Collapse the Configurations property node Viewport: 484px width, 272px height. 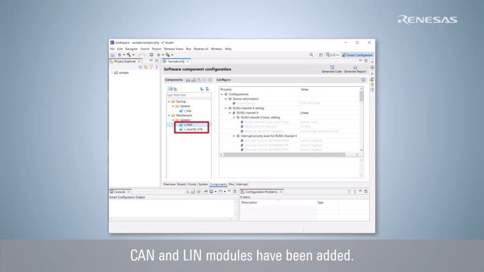(222, 94)
